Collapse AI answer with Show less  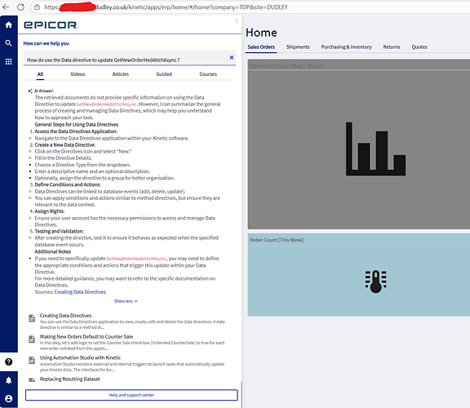click(x=126, y=301)
